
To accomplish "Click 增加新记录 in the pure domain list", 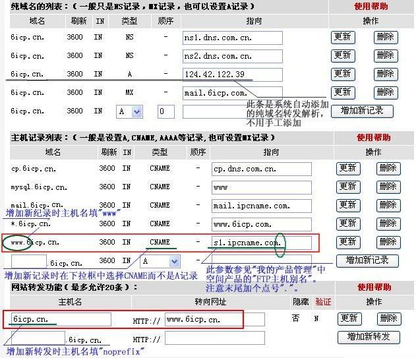I will point(362,111).
